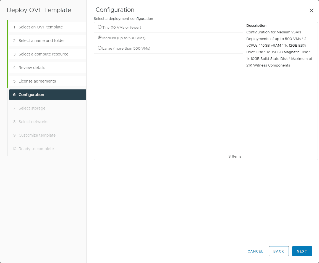
Task: Jump to step 3 Select a compute resource
Action: 43,54
